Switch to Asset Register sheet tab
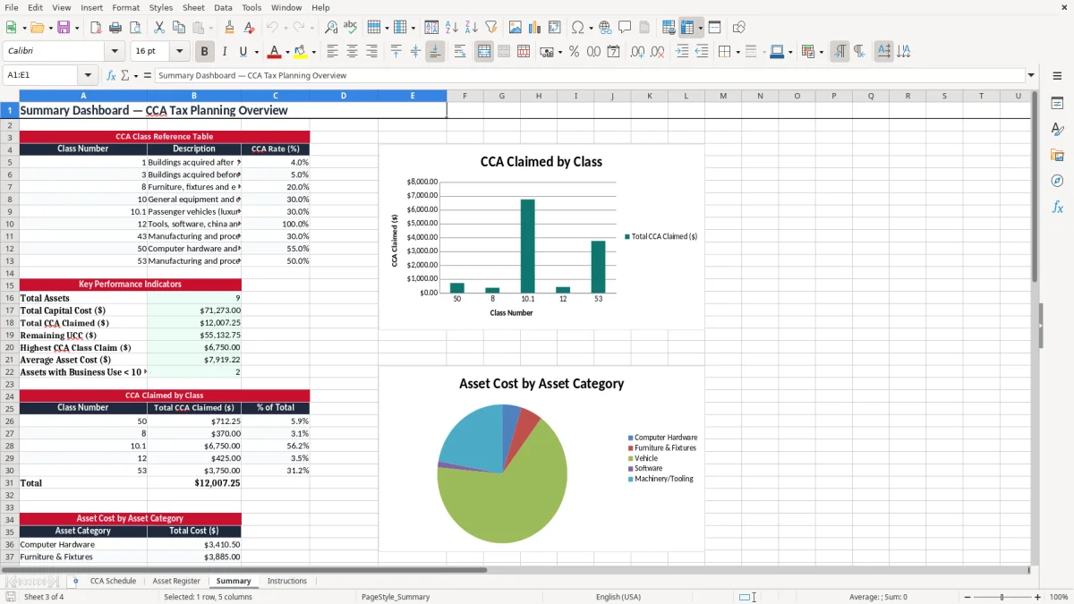Screen dimensions: 1074x604 176,581
